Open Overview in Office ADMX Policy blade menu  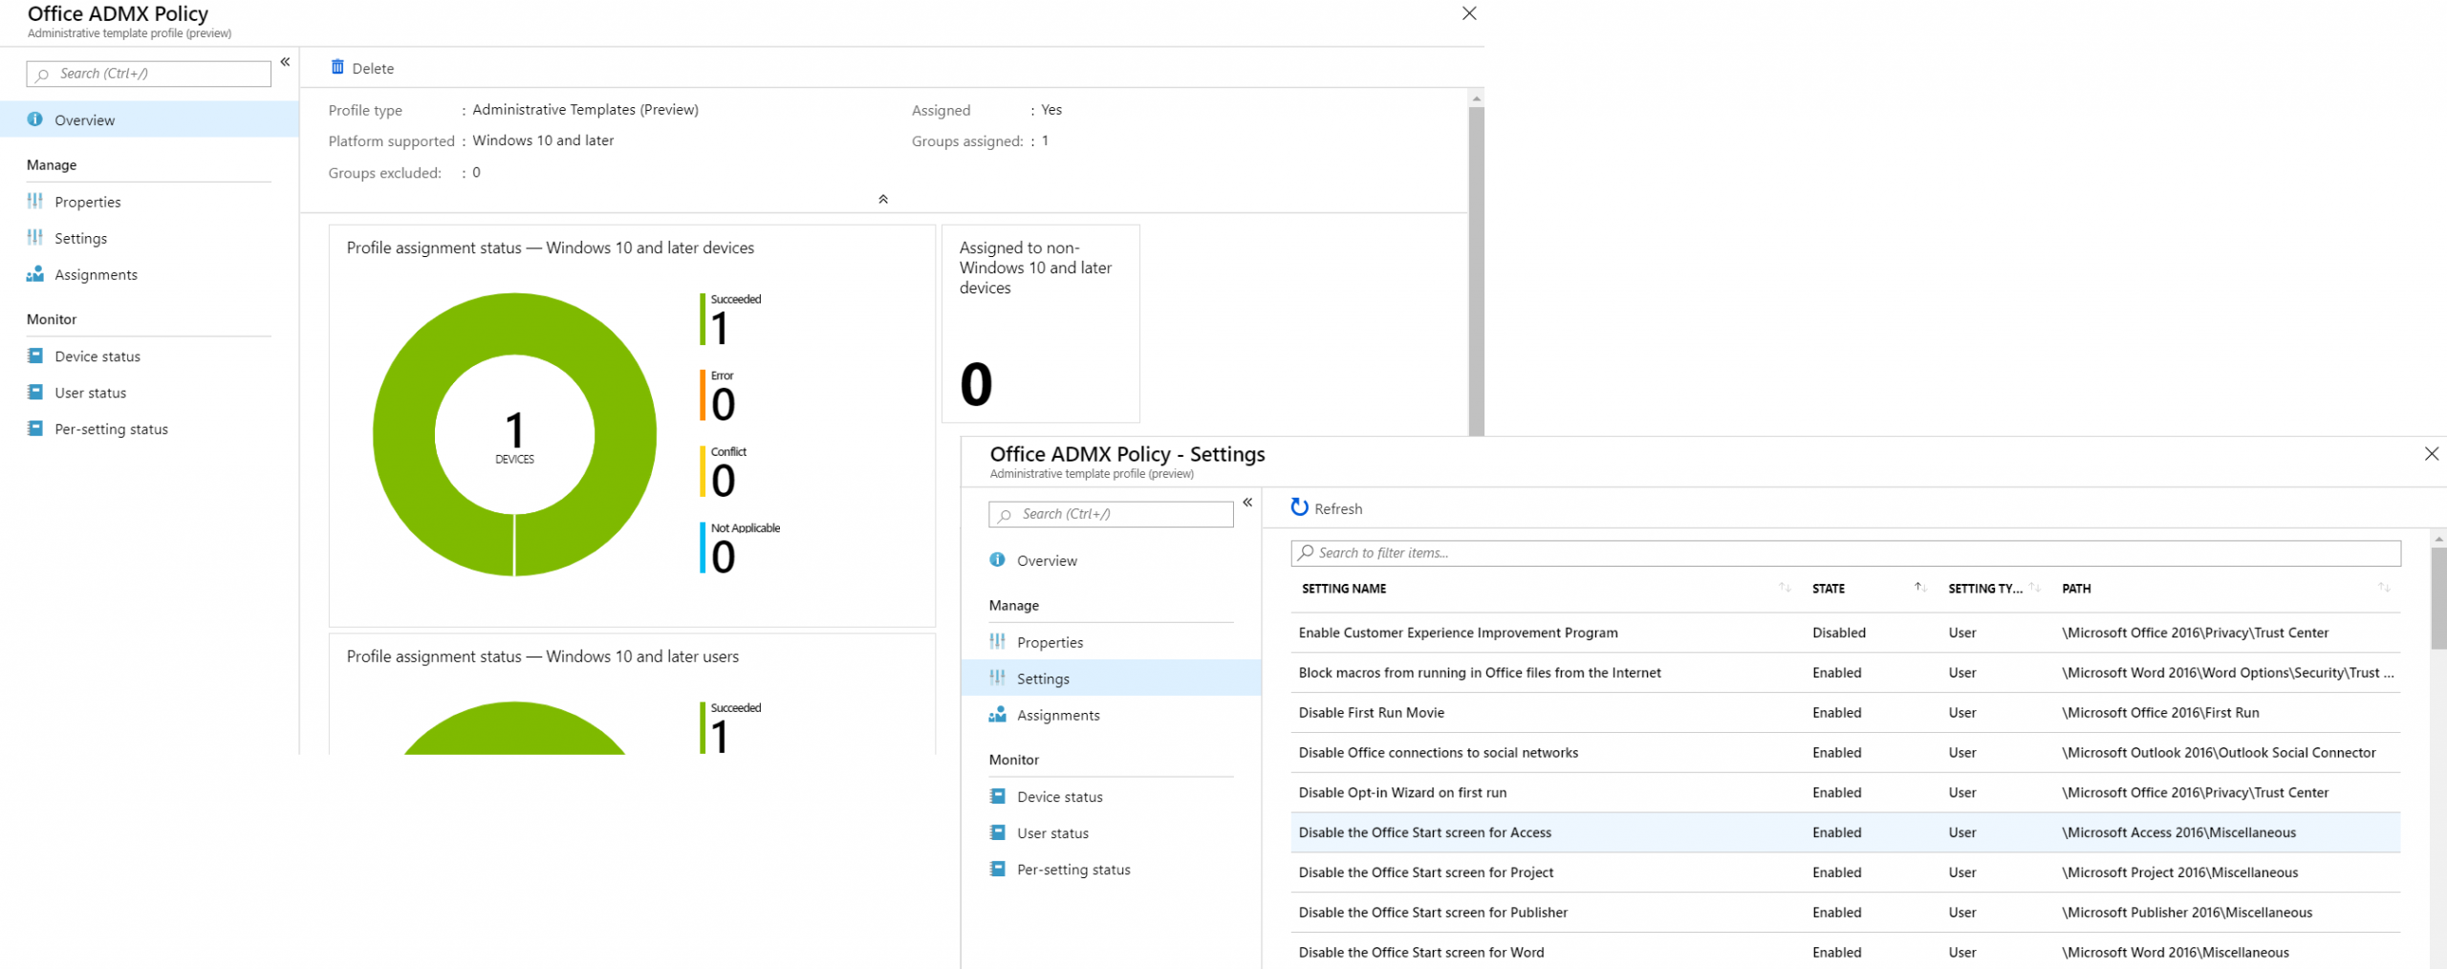pyautogui.click(x=149, y=119)
